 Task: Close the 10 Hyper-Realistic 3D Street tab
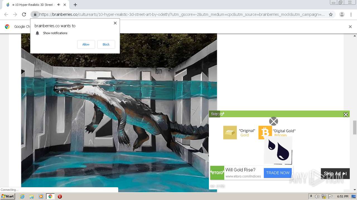tap(65, 5)
